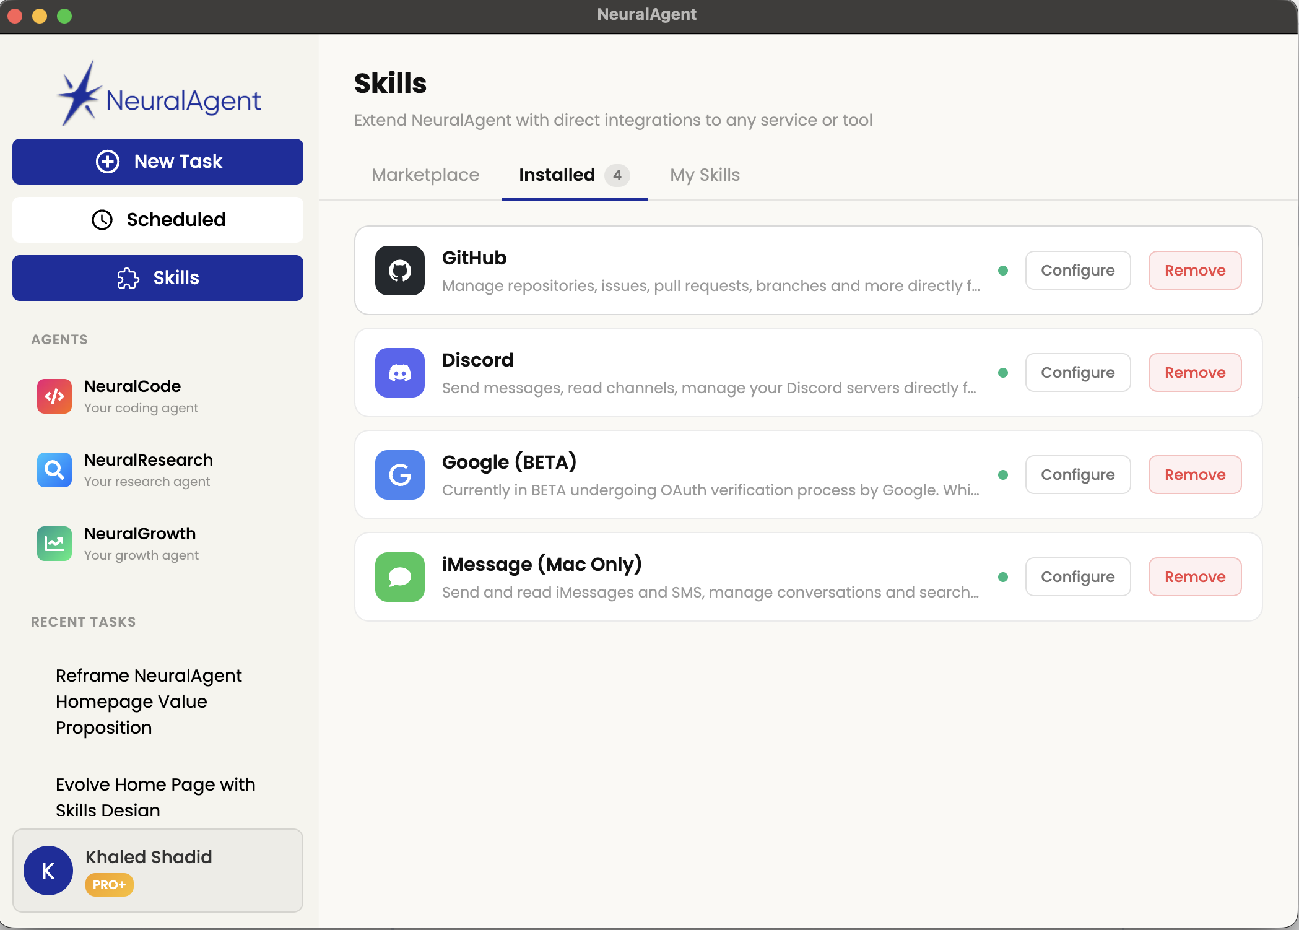Open the NeuralCode agent icon
The width and height of the screenshot is (1299, 930).
pyautogui.click(x=54, y=396)
